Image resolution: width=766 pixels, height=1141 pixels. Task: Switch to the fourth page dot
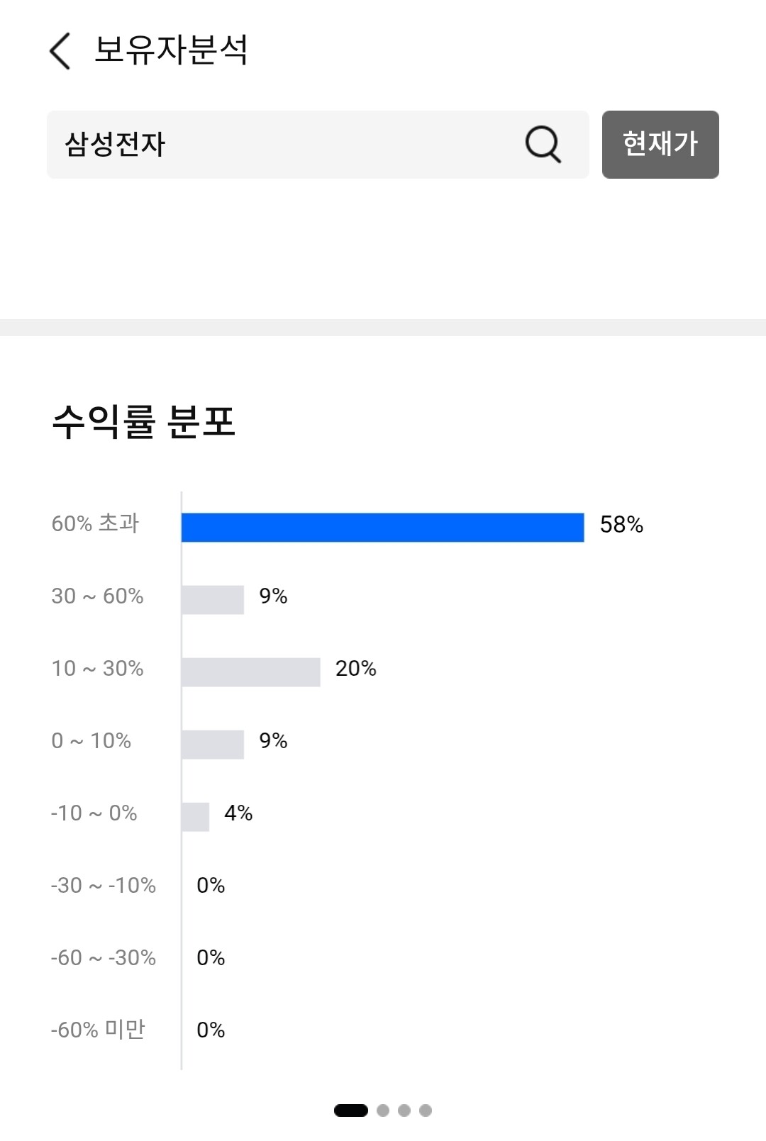pyautogui.click(x=426, y=1111)
